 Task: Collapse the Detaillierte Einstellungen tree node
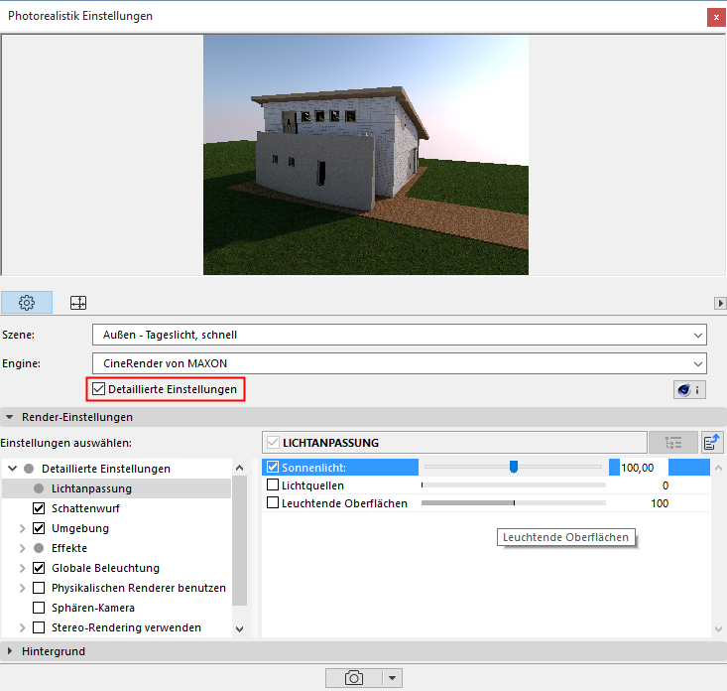tap(13, 469)
